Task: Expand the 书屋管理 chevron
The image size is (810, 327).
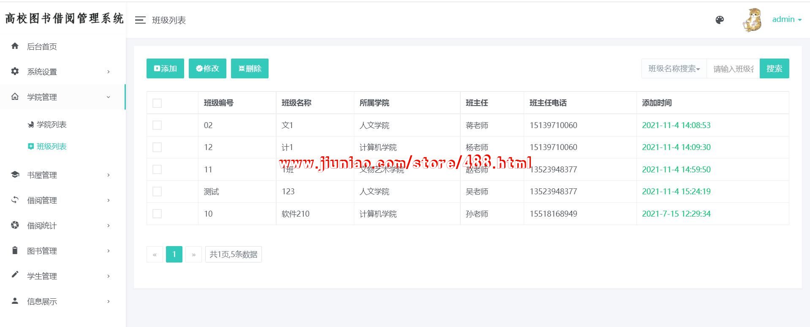Action: (109, 175)
